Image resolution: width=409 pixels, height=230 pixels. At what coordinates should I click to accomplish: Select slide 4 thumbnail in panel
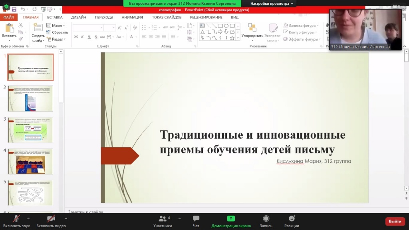coord(30,161)
